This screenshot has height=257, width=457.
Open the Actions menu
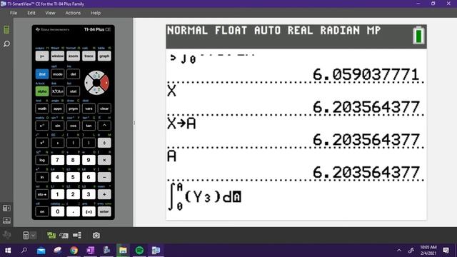click(73, 13)
